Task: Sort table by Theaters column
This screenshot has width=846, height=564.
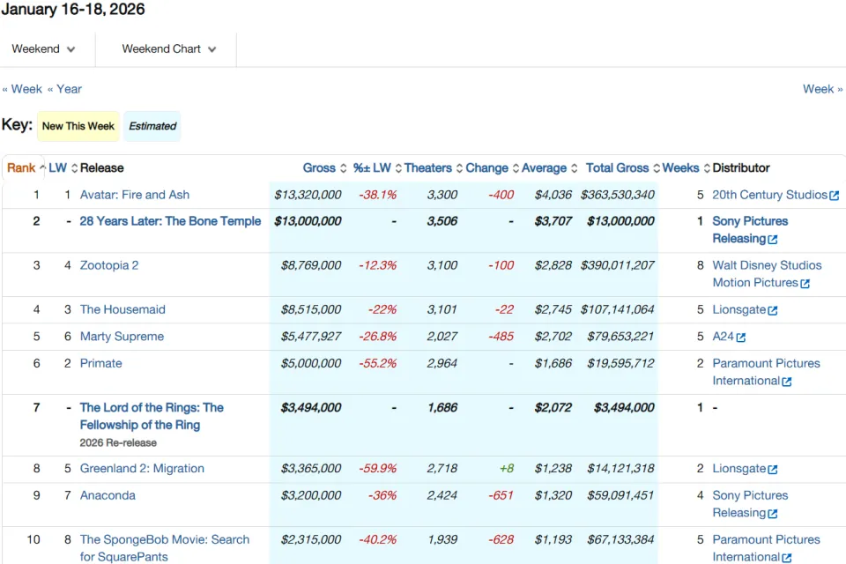Action: (434, 167)
